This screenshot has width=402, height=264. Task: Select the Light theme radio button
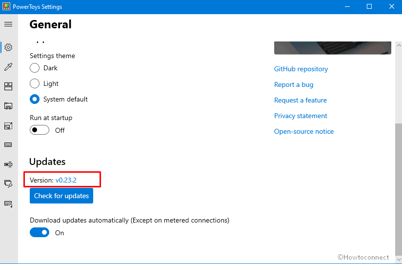(x=35, y=83)
